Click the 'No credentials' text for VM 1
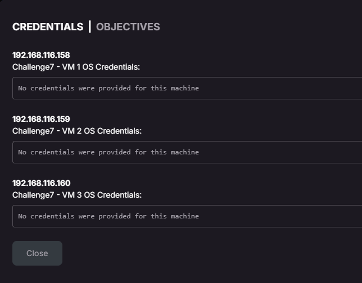 [108, 88]
